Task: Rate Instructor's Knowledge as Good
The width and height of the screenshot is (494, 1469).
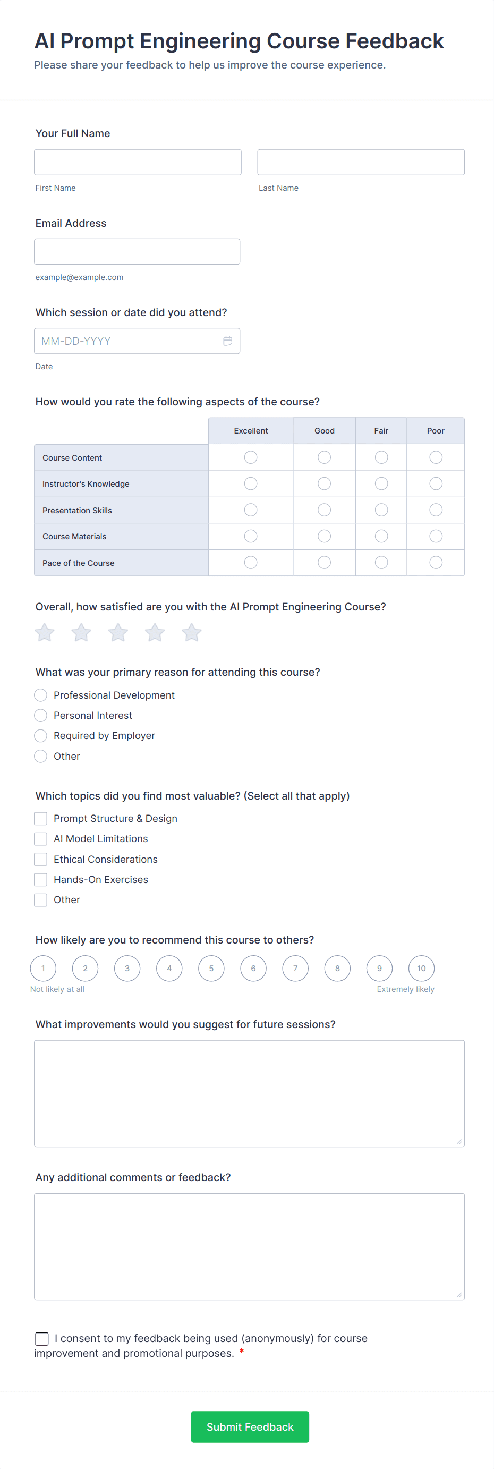Action: pyautogui.click(x=323, y=483)
